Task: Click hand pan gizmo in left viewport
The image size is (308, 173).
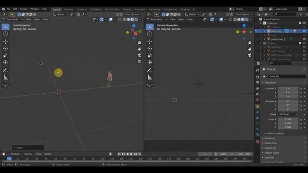Action: (x=139, y=49)
